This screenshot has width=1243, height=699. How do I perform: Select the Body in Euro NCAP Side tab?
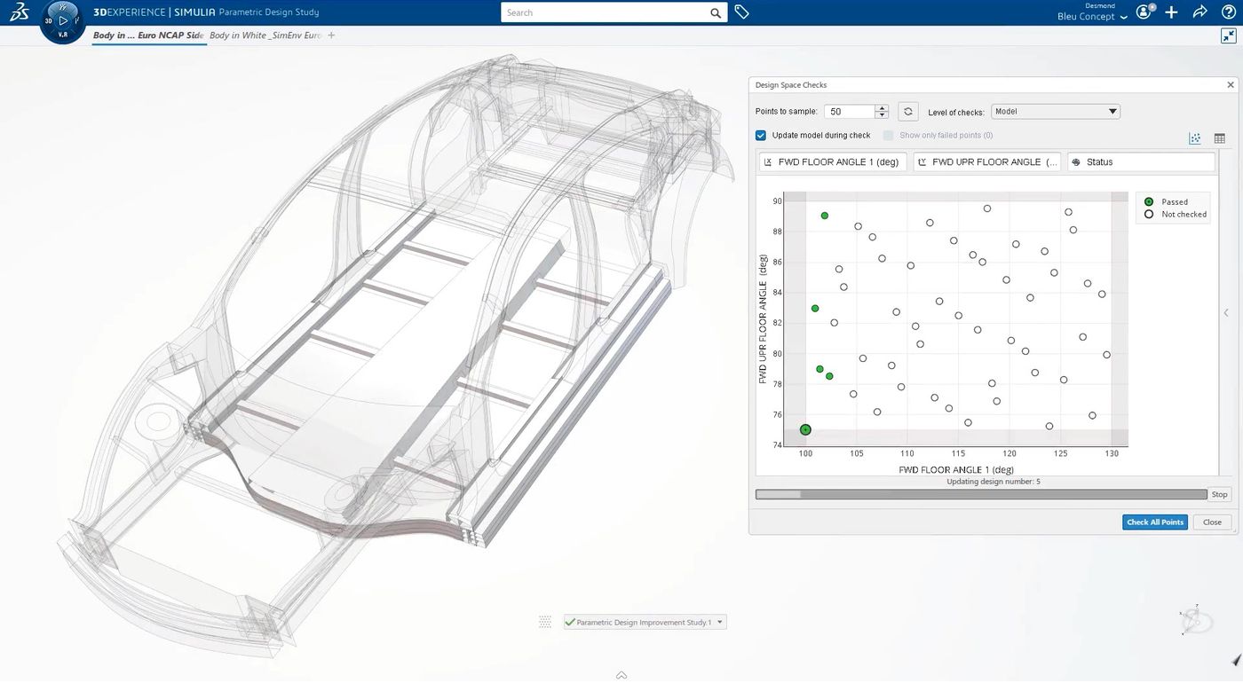[x=148, y=35]
